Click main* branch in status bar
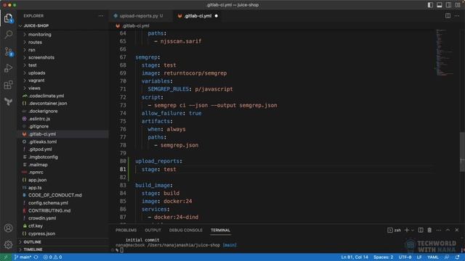The image size is (465, 261). pyautogui.click(x=23, y=257)
